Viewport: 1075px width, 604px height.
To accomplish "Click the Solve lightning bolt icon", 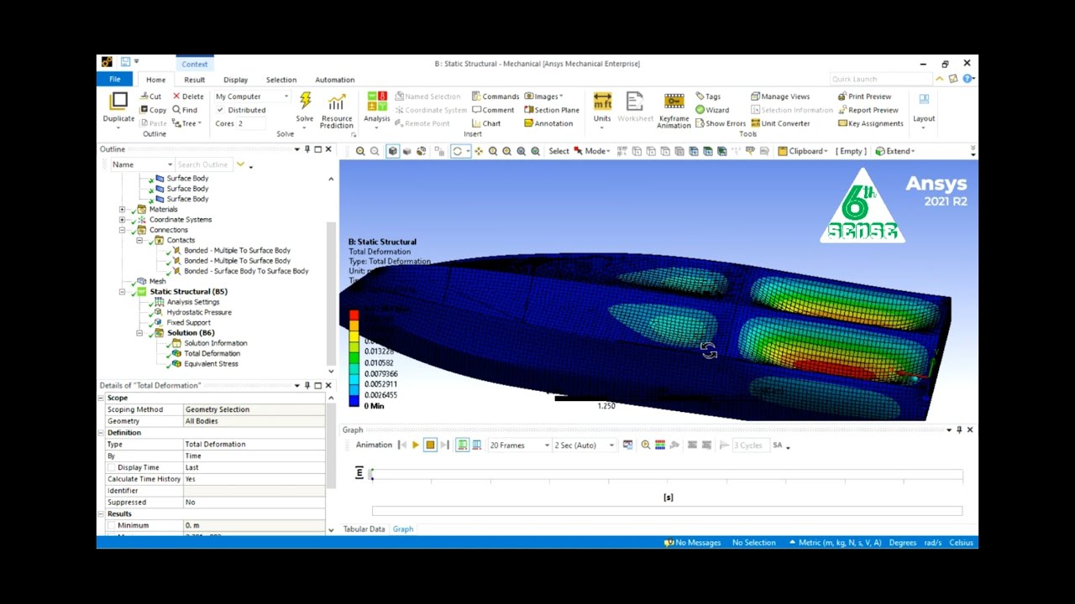I will click(x=305, y=102).
